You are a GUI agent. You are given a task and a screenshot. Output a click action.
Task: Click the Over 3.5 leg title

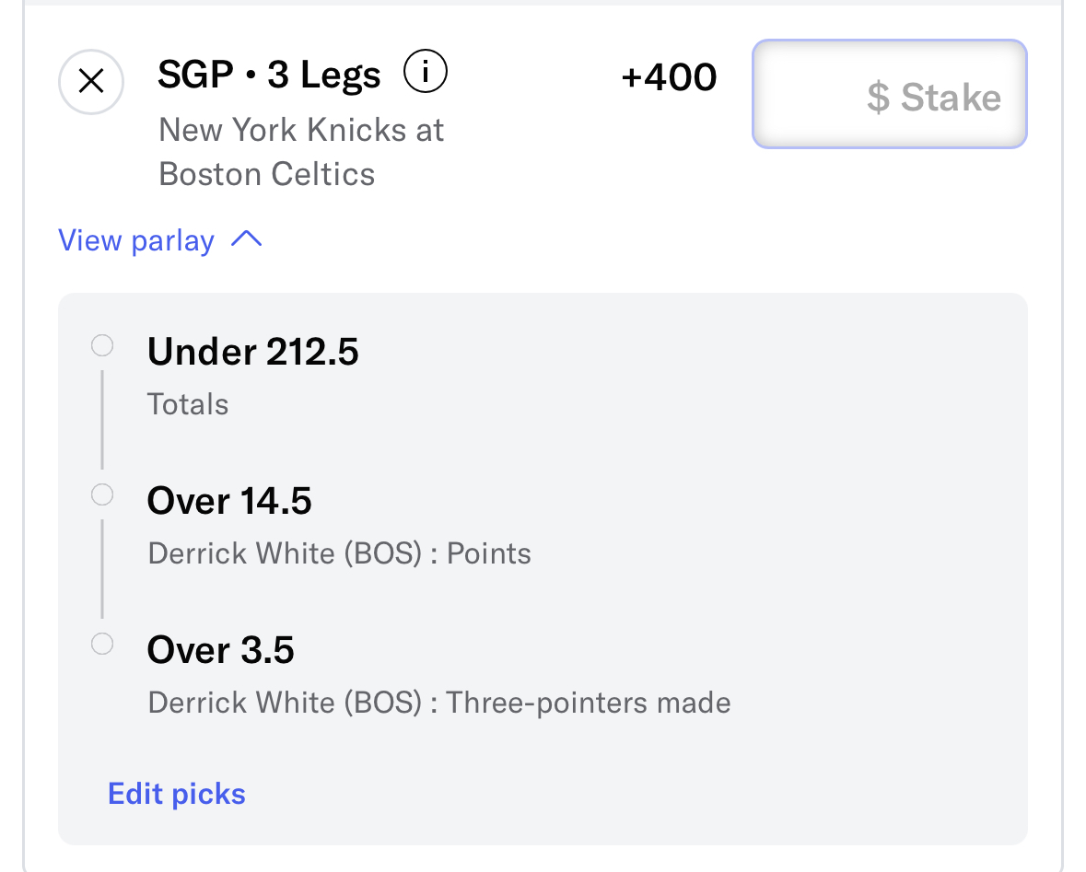[x=220, y=650]
